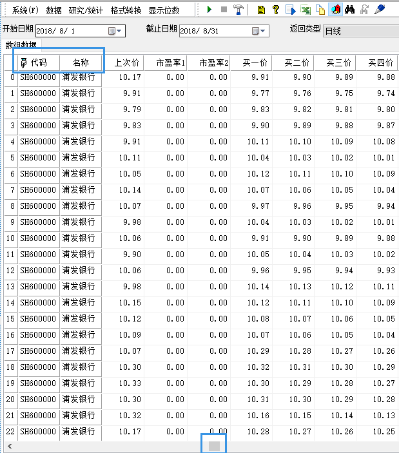Click the green play run icon

coord(209,10)
